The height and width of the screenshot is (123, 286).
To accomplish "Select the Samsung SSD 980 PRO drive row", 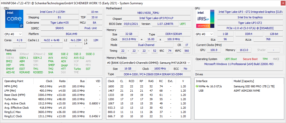I will (x=254, y=86).
